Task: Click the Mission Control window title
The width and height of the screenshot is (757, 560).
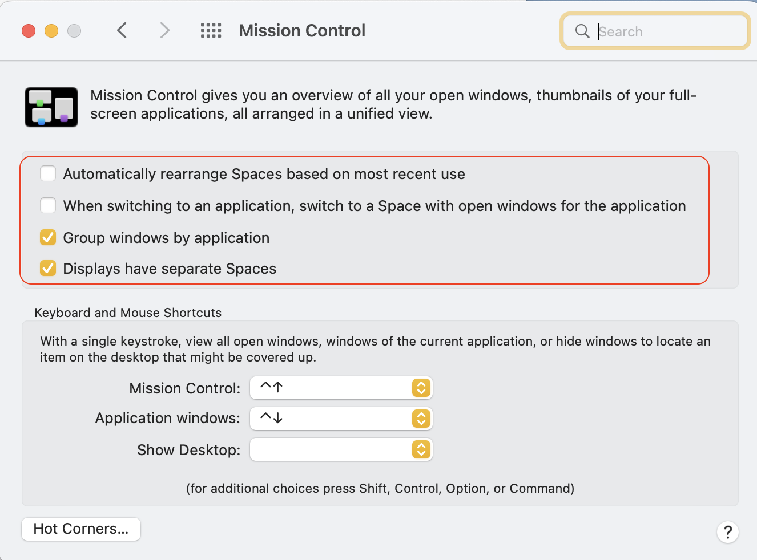Action: [302, 30]
